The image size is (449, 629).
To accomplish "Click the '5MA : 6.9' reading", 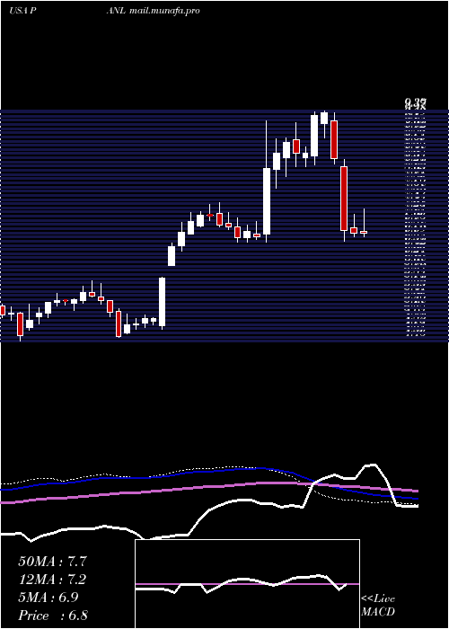I will (x=48, y=598).
